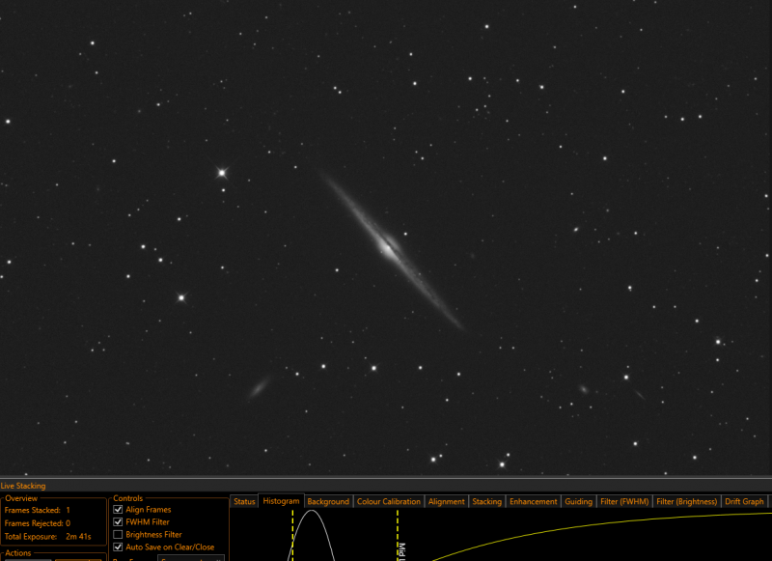Open the Status tab
Screen dimensions: 772x561
point(244,501)
